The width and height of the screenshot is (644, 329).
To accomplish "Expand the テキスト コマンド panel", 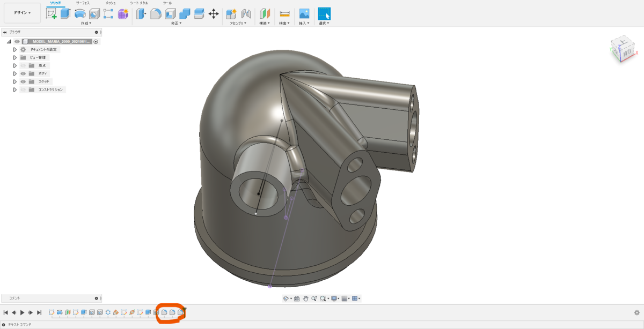I will (x=4, y=325).
